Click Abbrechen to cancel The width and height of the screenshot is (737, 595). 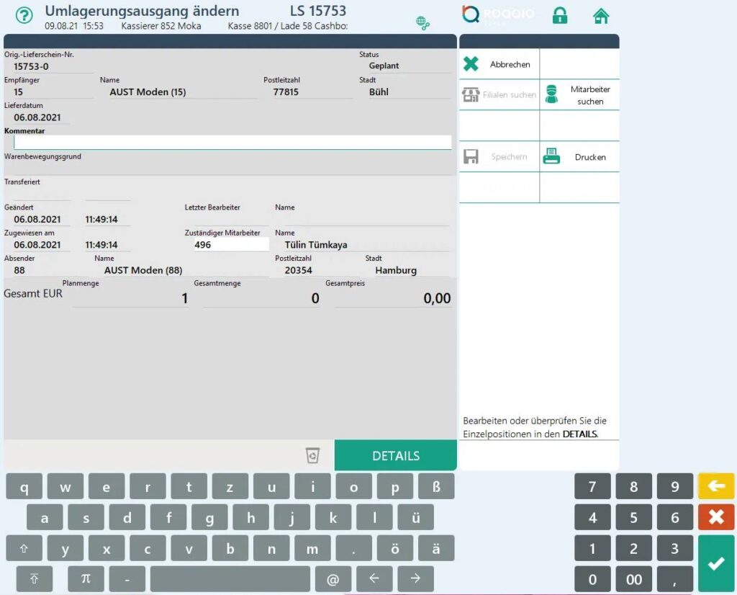[x=499, y=64]
